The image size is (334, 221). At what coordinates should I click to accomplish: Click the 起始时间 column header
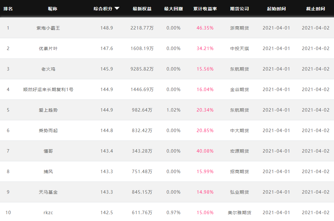pyautogui.click(x=276, y=9)
